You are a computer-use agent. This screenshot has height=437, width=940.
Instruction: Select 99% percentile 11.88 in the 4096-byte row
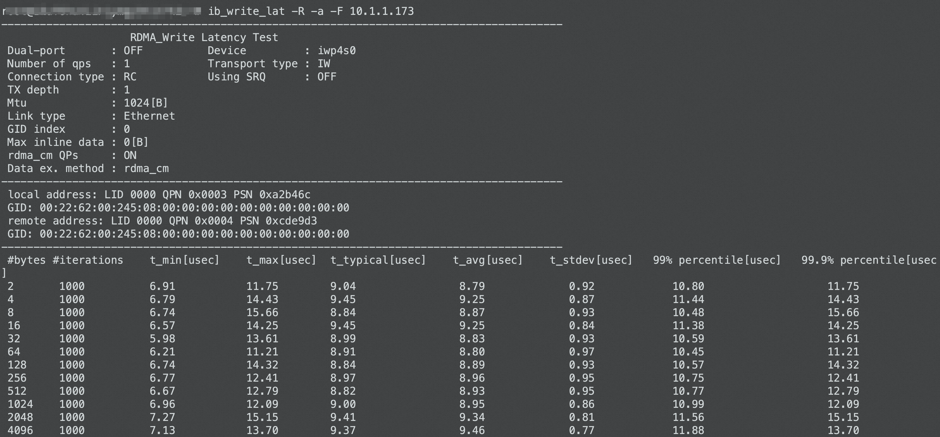click(688, 431)
